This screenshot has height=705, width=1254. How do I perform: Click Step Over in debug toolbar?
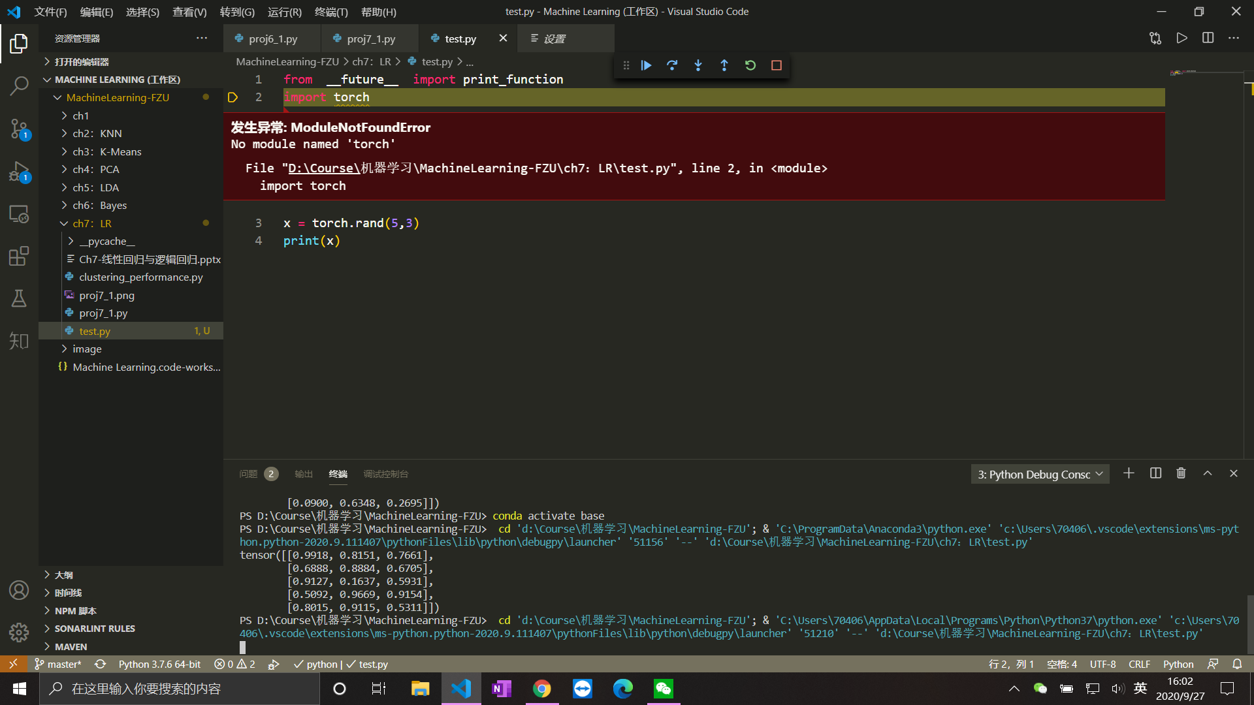[672, 65]
